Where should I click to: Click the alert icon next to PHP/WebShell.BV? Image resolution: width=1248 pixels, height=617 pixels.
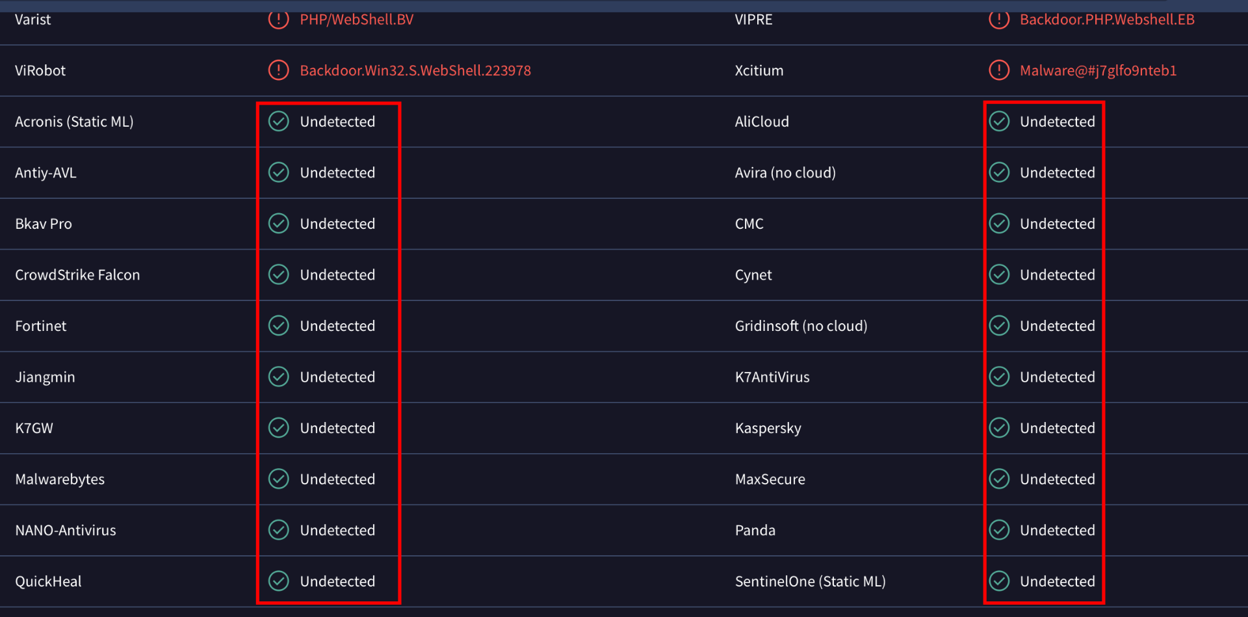(x=278, y=20)
